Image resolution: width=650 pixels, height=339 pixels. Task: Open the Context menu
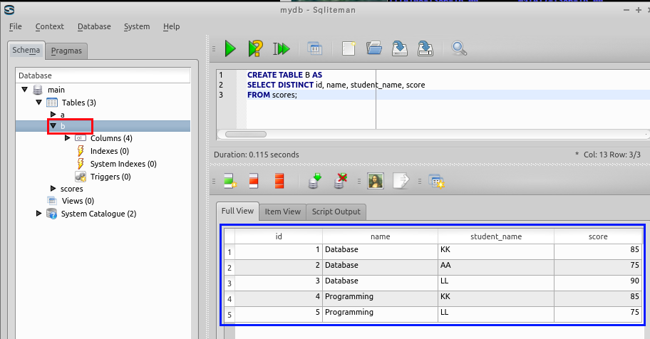[x=49, y=26]
